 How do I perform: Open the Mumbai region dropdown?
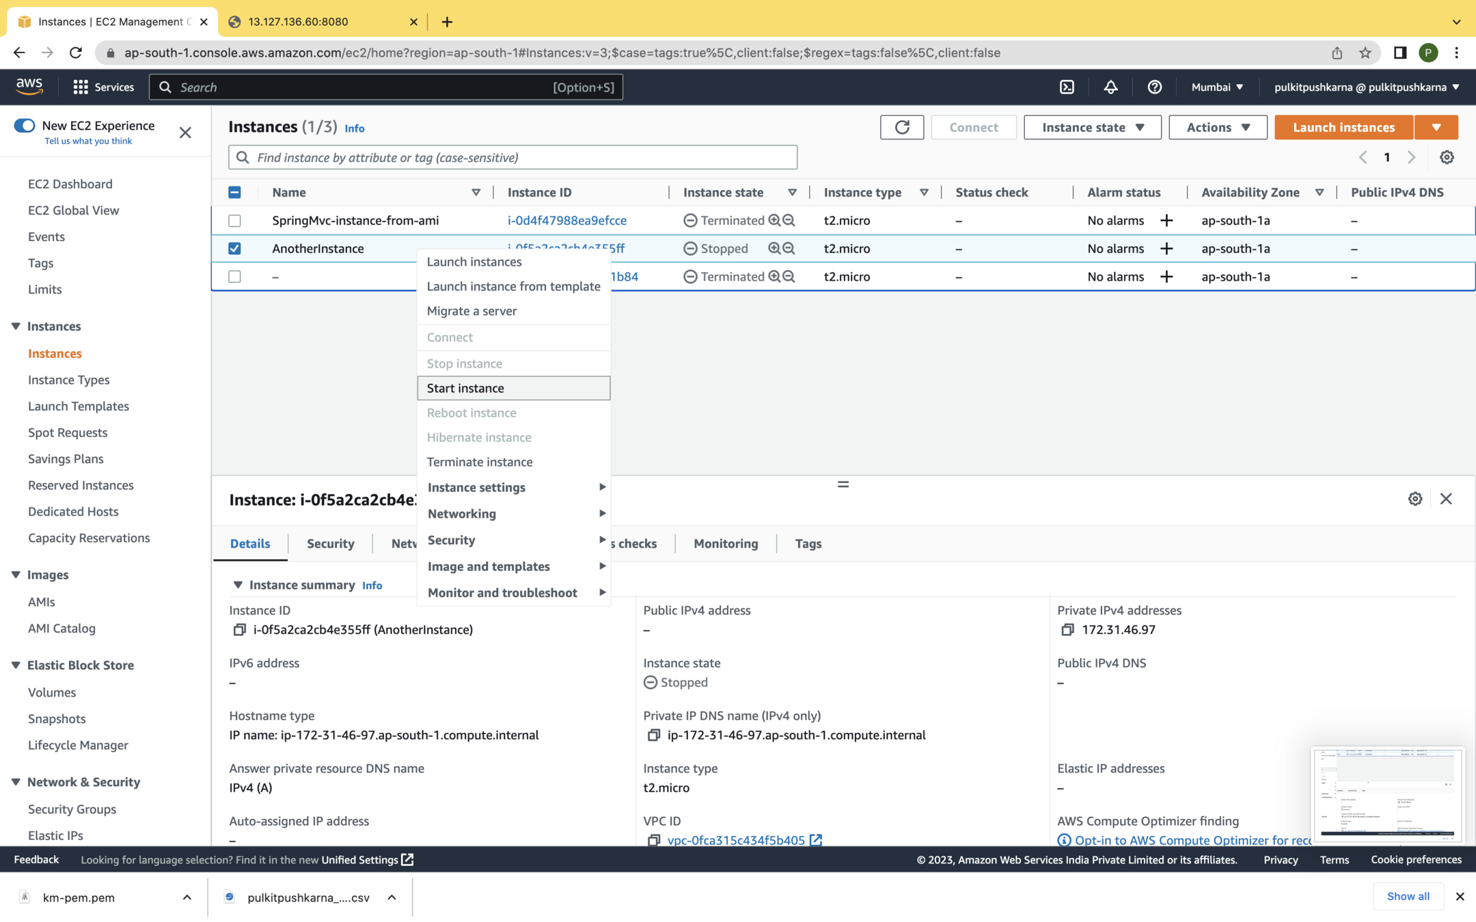[x=1217, y=87]
